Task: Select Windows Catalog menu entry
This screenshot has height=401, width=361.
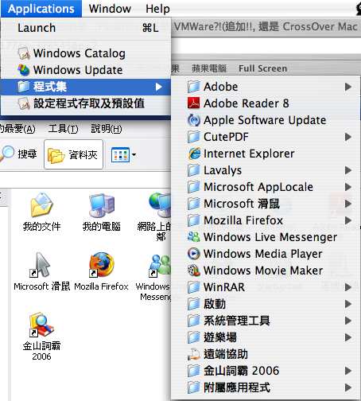Action: [x=86, y=53]
